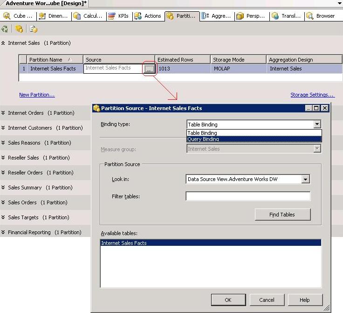Open the Aggregations tab
Image resolution: width=343 pixels, height=313 pixels.
[x=216, y=16]
